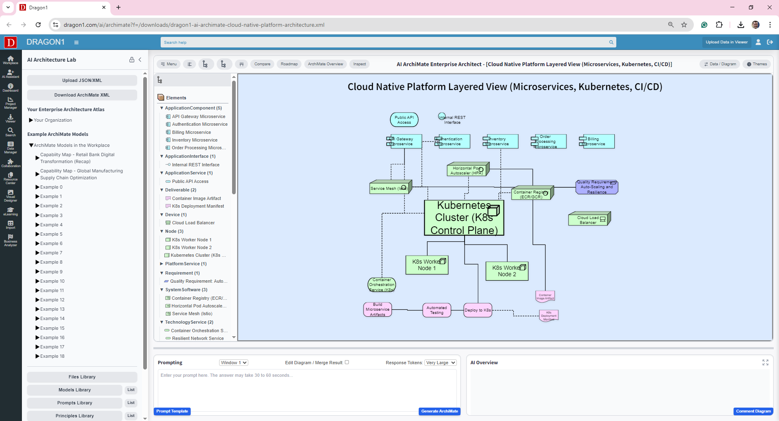This screenshot has width=779, height=421.
Task: Click the Generate ArchiMate button
Action: tap(439, 411)
